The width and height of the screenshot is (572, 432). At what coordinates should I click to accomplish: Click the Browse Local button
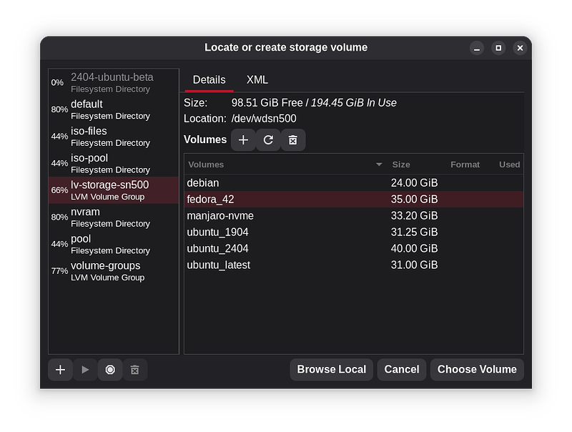point(331,370)
